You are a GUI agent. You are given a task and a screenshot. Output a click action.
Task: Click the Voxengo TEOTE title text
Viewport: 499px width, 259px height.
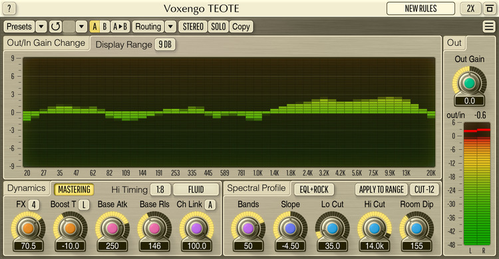click(x=201, y=9)
